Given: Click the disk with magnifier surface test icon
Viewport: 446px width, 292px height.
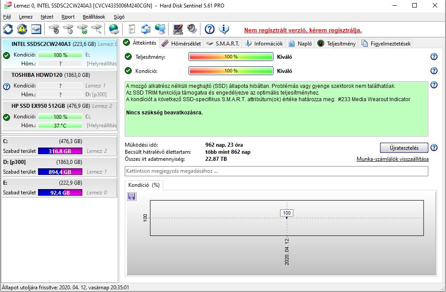Looking at the screenshot, I should pos(96,29).
